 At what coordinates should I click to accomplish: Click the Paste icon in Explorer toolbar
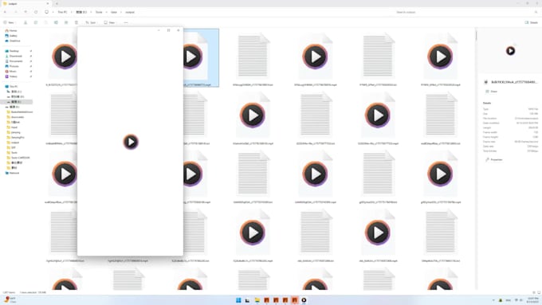pos(45,22)
